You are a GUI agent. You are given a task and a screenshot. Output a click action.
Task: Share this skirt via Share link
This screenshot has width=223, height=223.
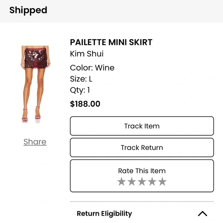point(35,142)
